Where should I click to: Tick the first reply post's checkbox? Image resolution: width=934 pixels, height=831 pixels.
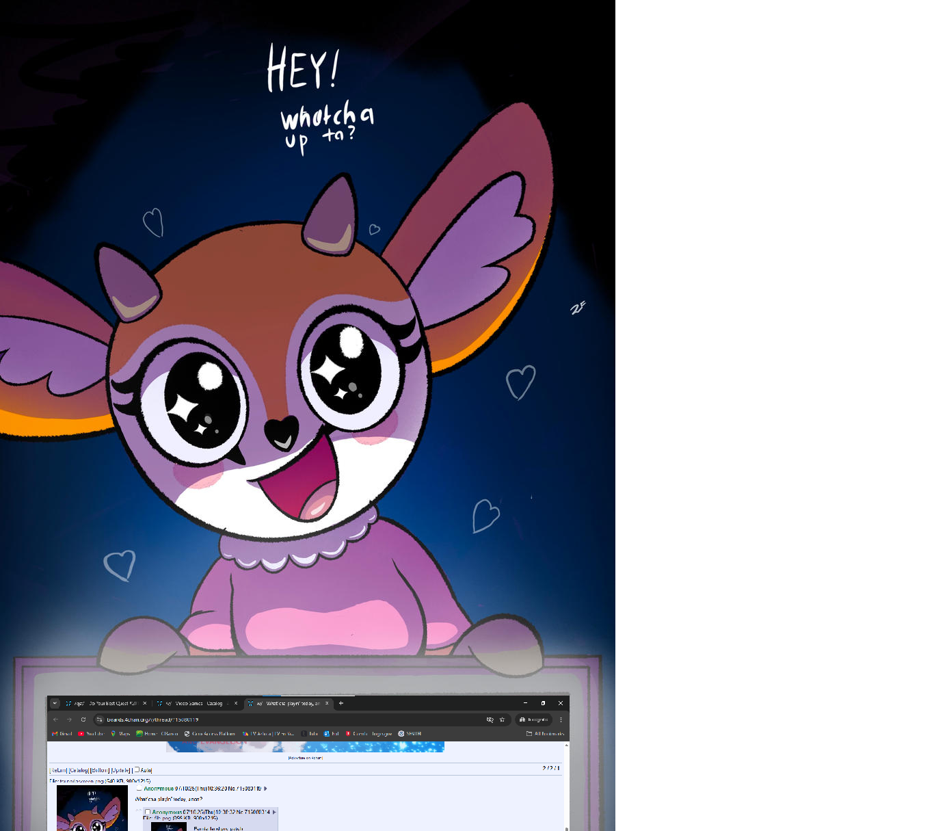click(x=148, y=812)
